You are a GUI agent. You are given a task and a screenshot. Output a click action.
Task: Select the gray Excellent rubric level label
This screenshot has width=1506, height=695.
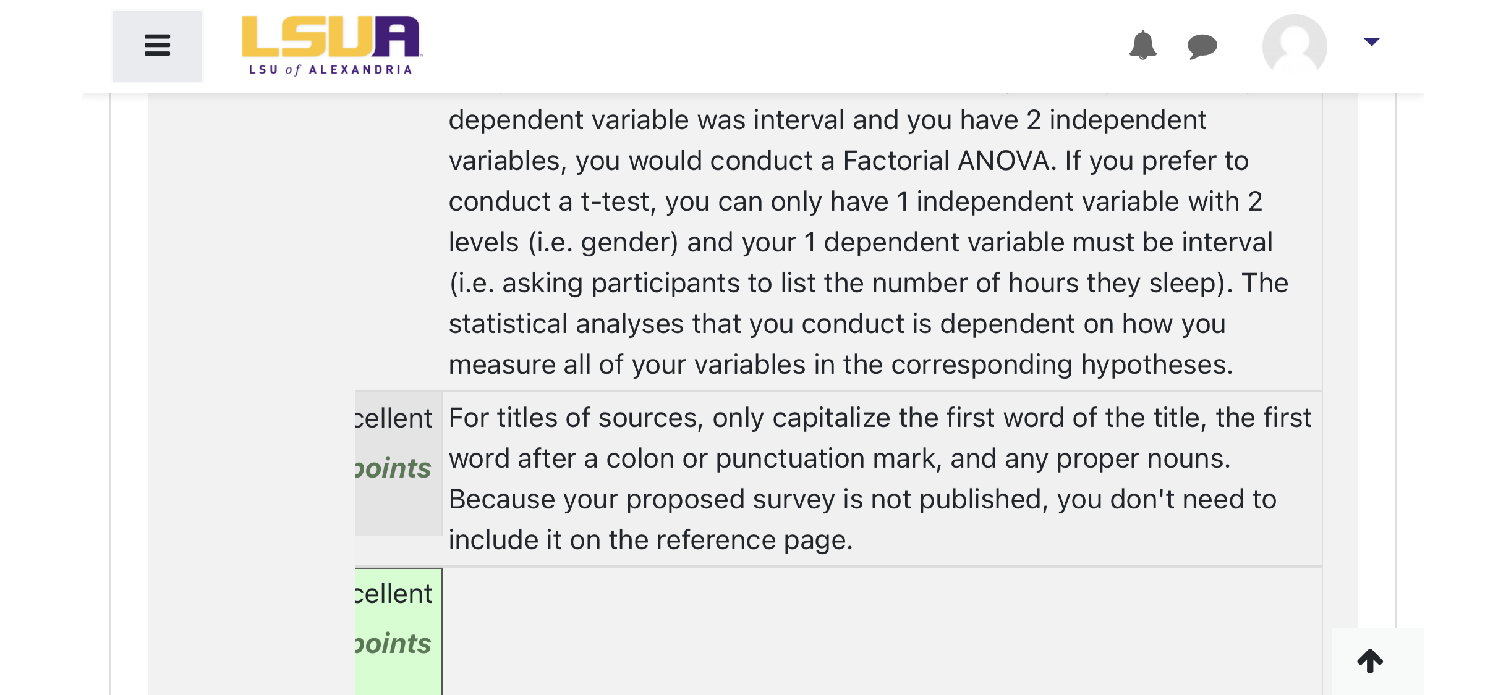pos(394,418)
